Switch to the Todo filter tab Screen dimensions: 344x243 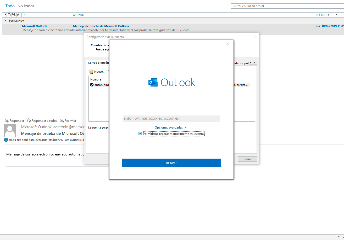pos(10,6)
